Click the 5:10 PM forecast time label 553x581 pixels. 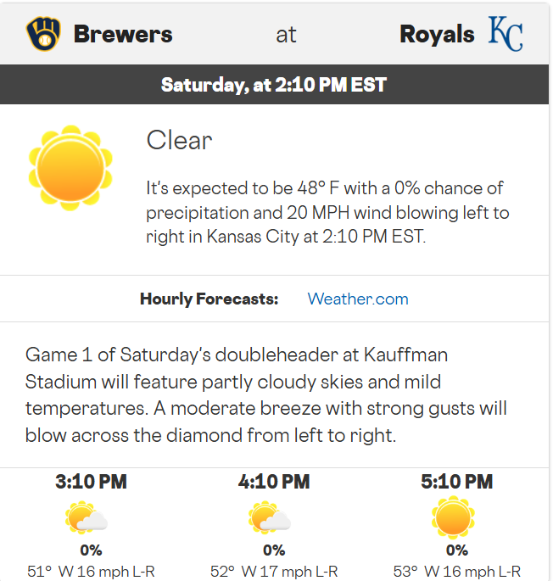click(x=456, y=482)
